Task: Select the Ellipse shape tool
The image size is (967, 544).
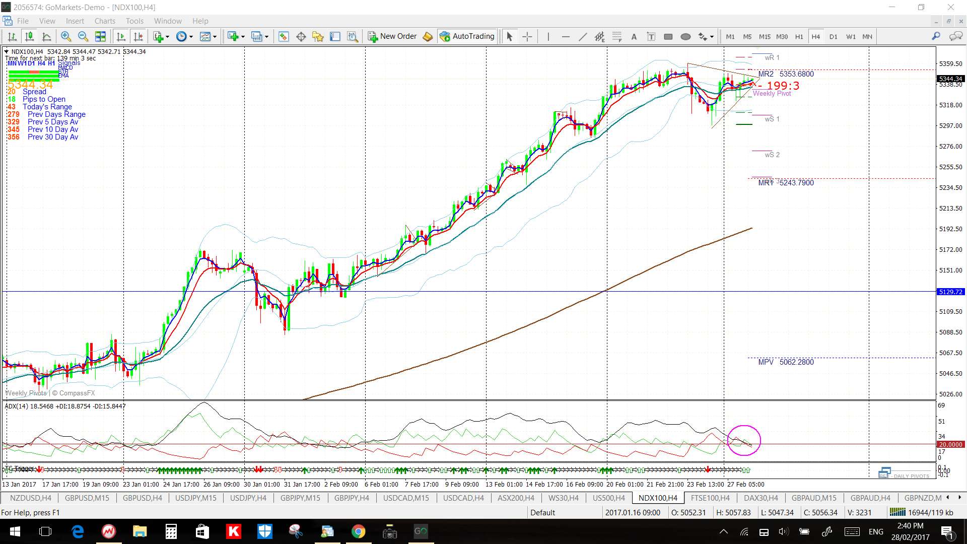Action: pyautogui.click(x=685, y=36)
